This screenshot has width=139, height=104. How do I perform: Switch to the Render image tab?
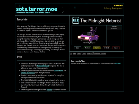tap(114, 26)
